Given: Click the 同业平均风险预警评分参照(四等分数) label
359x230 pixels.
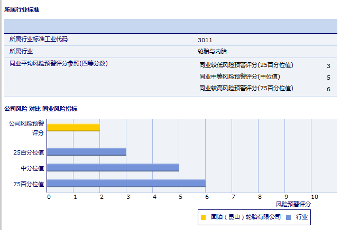Looking at the screenshot, I should (59, 63).
